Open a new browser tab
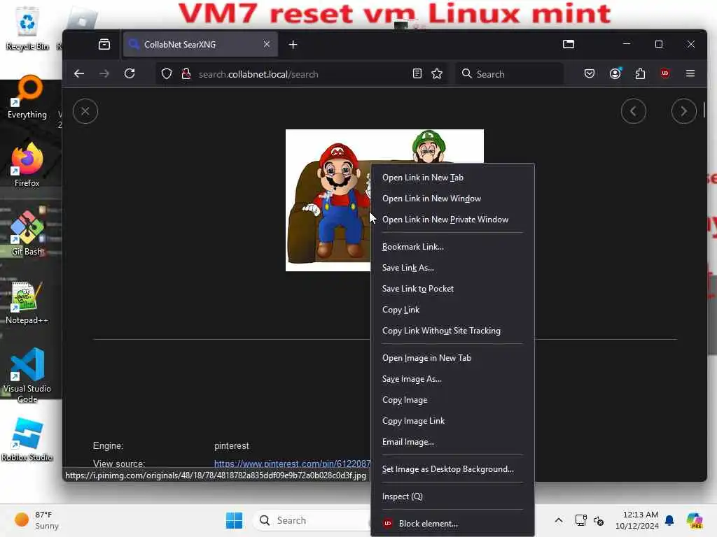The height and width of the screenshot is (537, 717). click(x=293, y=44)
